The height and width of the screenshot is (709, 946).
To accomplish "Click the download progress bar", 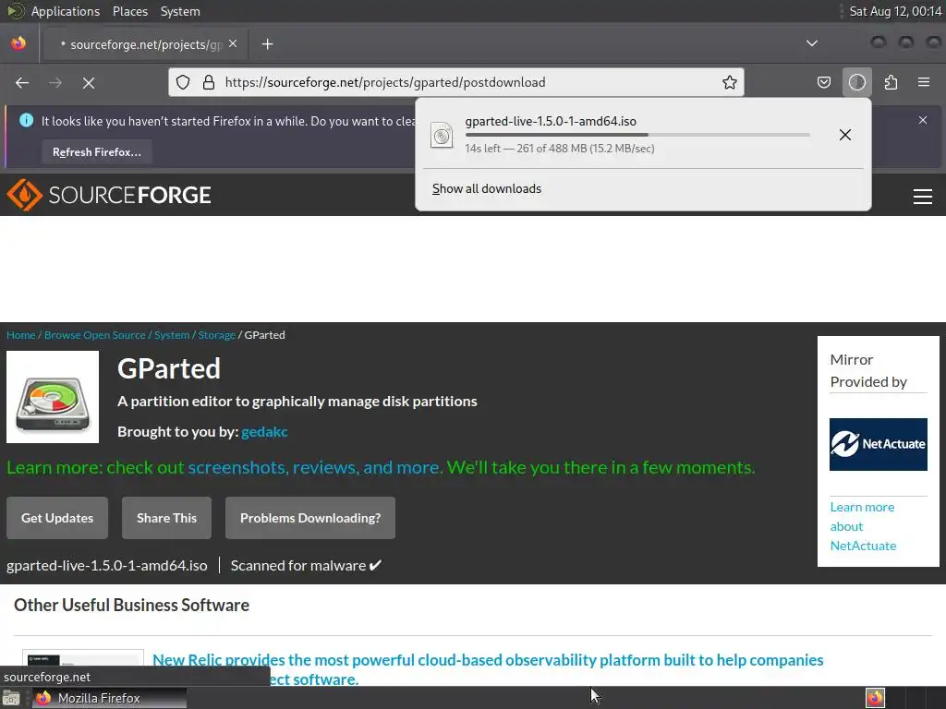I will tap(637, 135).
